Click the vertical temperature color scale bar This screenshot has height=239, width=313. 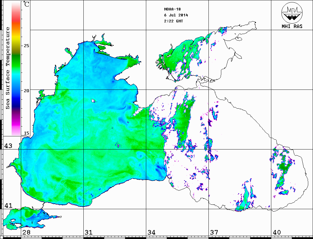click(x=16, y=69)
